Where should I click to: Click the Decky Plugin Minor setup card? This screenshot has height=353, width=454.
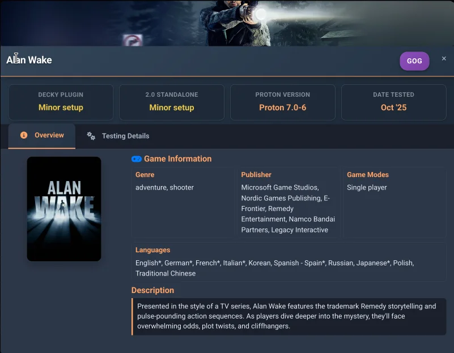click(x=60, y=102)
